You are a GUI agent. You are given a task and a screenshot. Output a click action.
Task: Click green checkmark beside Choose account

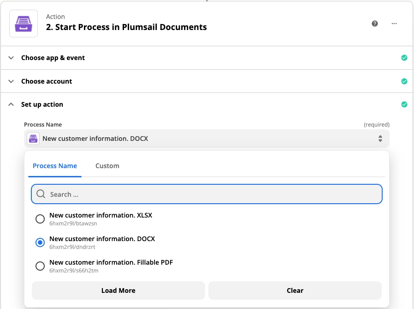point(404,81)
